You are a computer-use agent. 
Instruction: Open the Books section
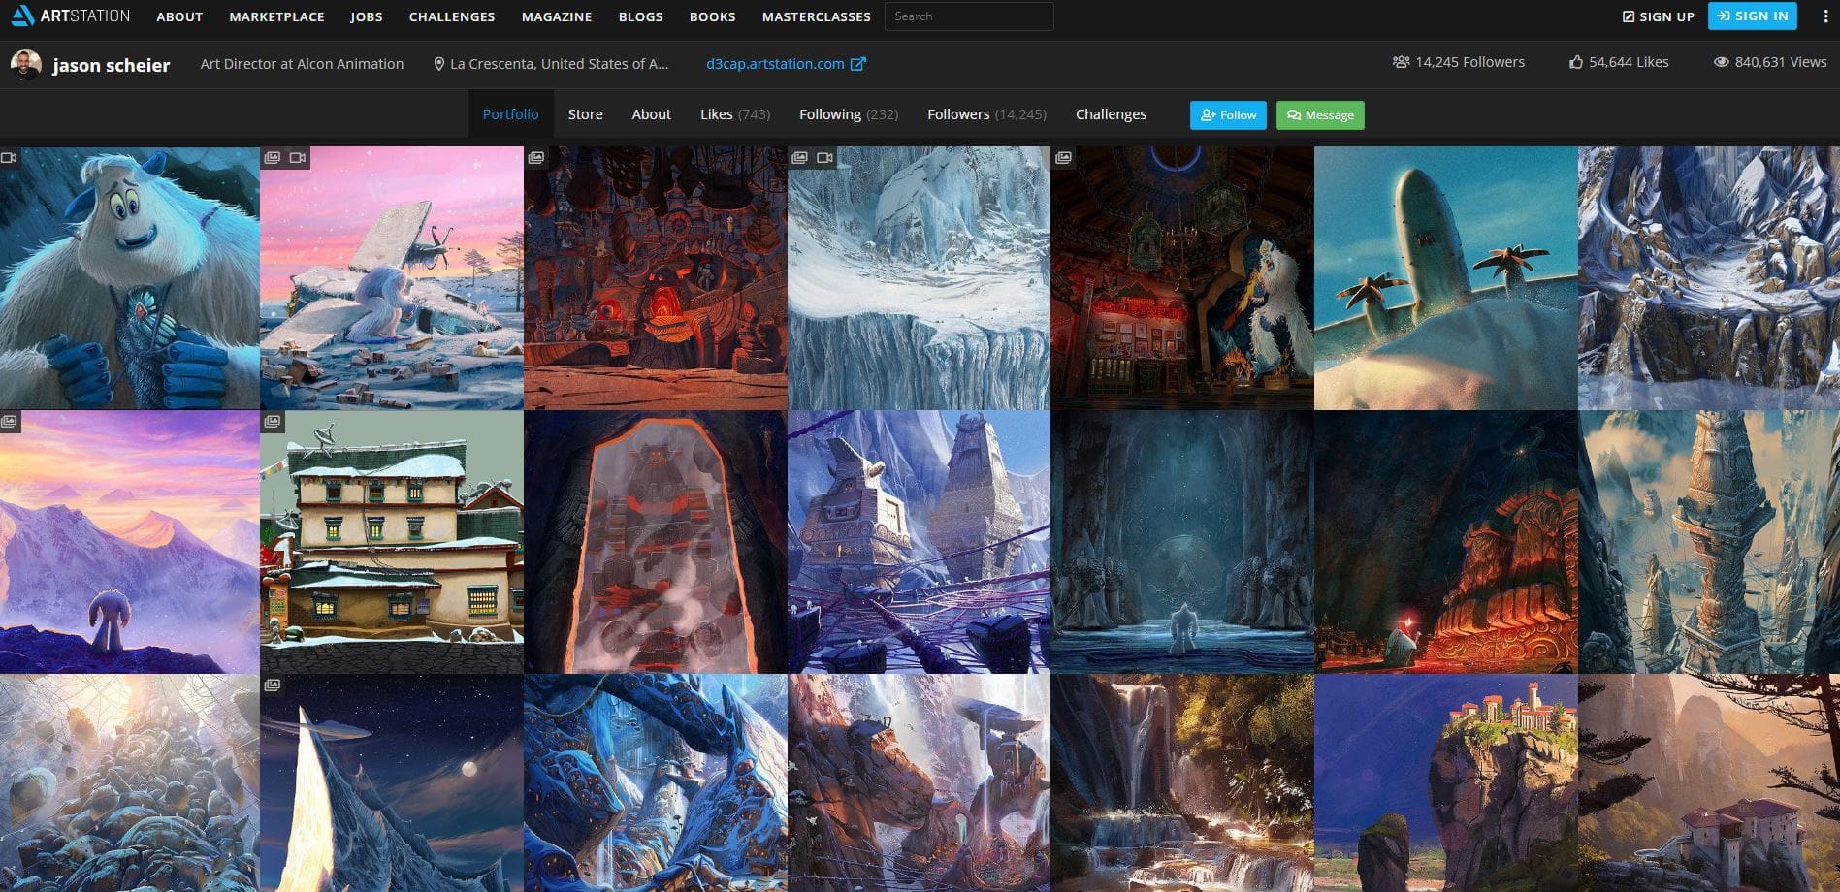pyautogui.click(x=713, y=16)
